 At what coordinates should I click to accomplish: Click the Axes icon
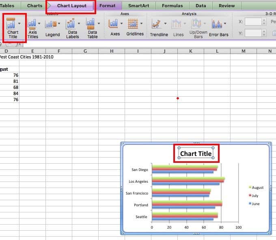coord(113,24)
